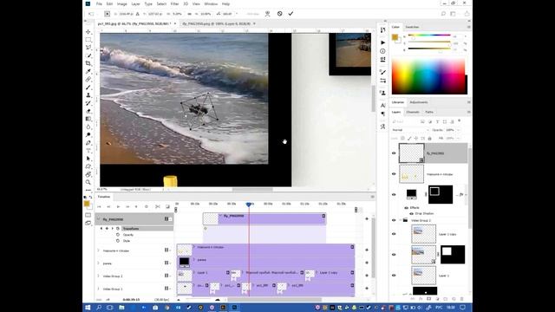Hide the black frame layer with mask
This screenshot has height=312, width=555.
(x=394, y=194)
